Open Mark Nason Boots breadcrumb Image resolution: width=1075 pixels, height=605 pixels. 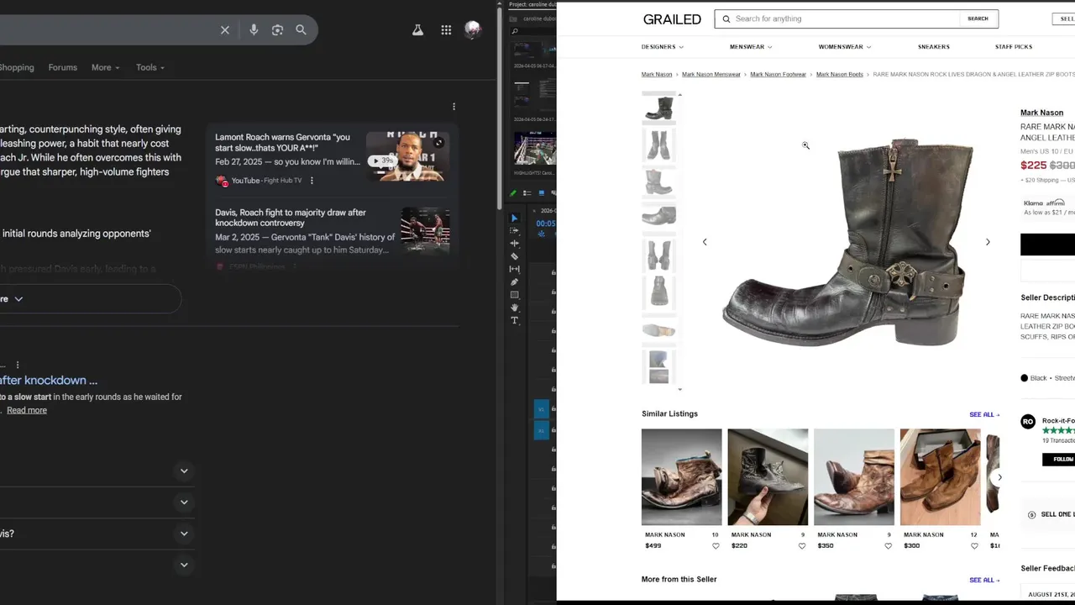coord(840,75)
